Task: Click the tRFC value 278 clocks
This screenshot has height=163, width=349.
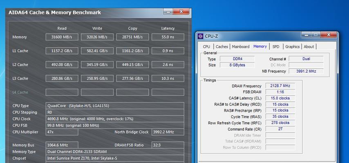Action: click(280, 123)
